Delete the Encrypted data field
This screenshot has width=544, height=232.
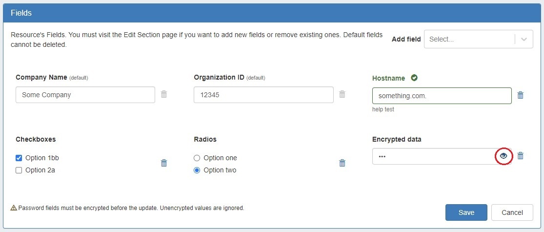point(521,156)
